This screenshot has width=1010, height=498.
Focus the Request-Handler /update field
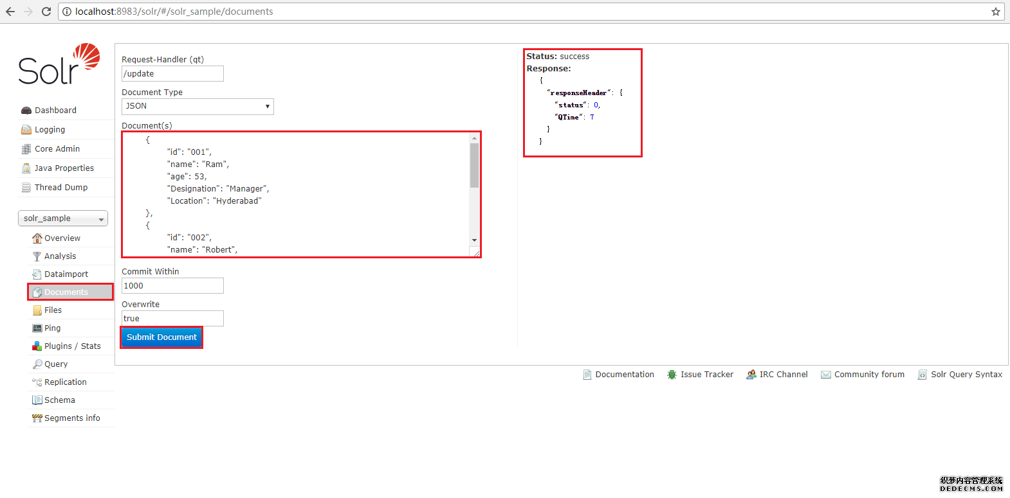[x=172, y=74]
